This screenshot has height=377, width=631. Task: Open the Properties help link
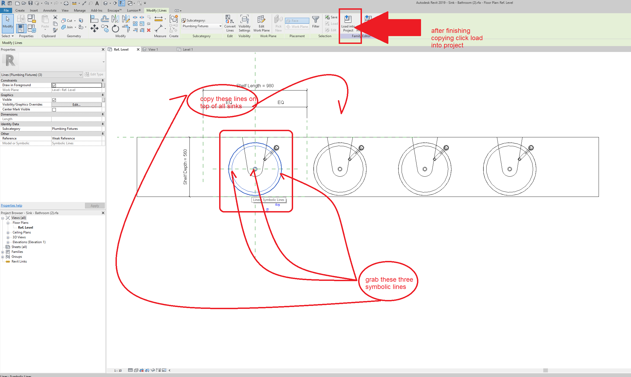11,205
